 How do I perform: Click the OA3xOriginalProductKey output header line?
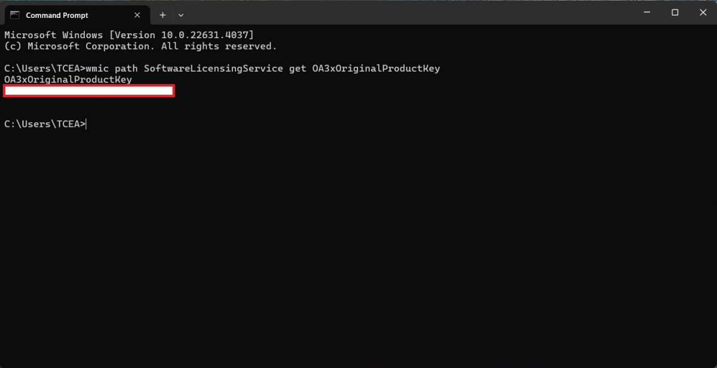[68, 79]
